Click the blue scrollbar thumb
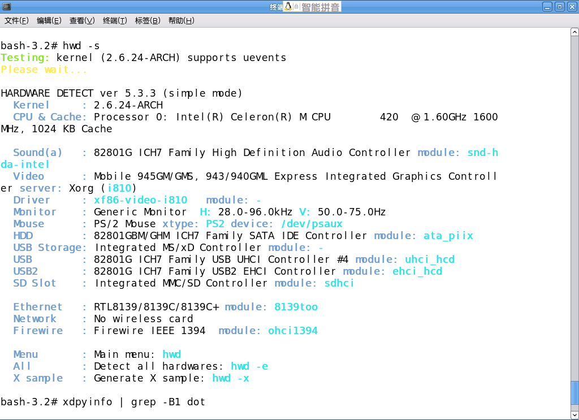Screen dimensions: 579x420 [x=574, y=393]
